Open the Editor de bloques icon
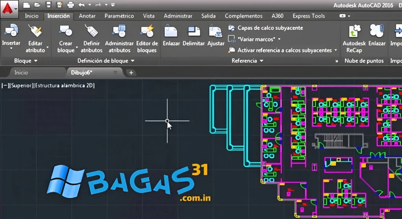Screen dimensions: 402x219 147,31
